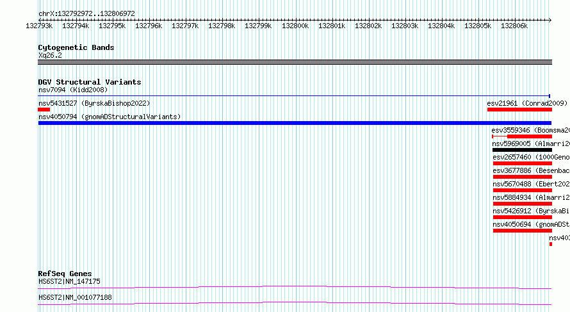The image size is (570, 312).
Task: Click the 132801k ruler position
Action: [x=332, y=26]
